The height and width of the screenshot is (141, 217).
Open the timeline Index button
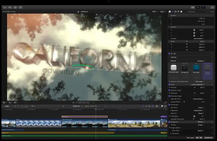7,106
